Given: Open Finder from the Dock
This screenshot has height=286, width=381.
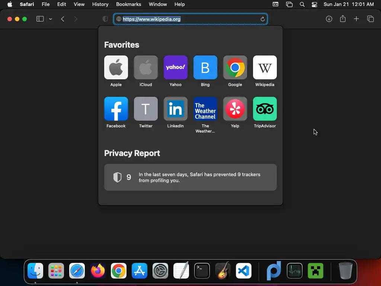Looking at the screenshot, I should point(35,271).
